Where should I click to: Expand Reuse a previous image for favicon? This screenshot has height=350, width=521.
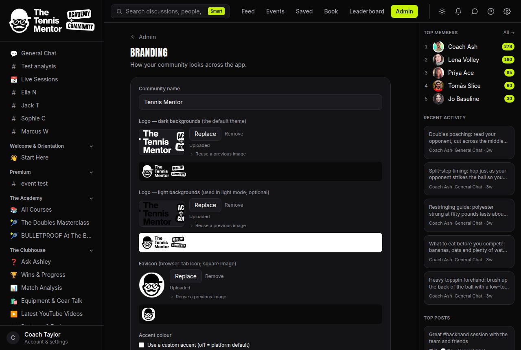198,297
